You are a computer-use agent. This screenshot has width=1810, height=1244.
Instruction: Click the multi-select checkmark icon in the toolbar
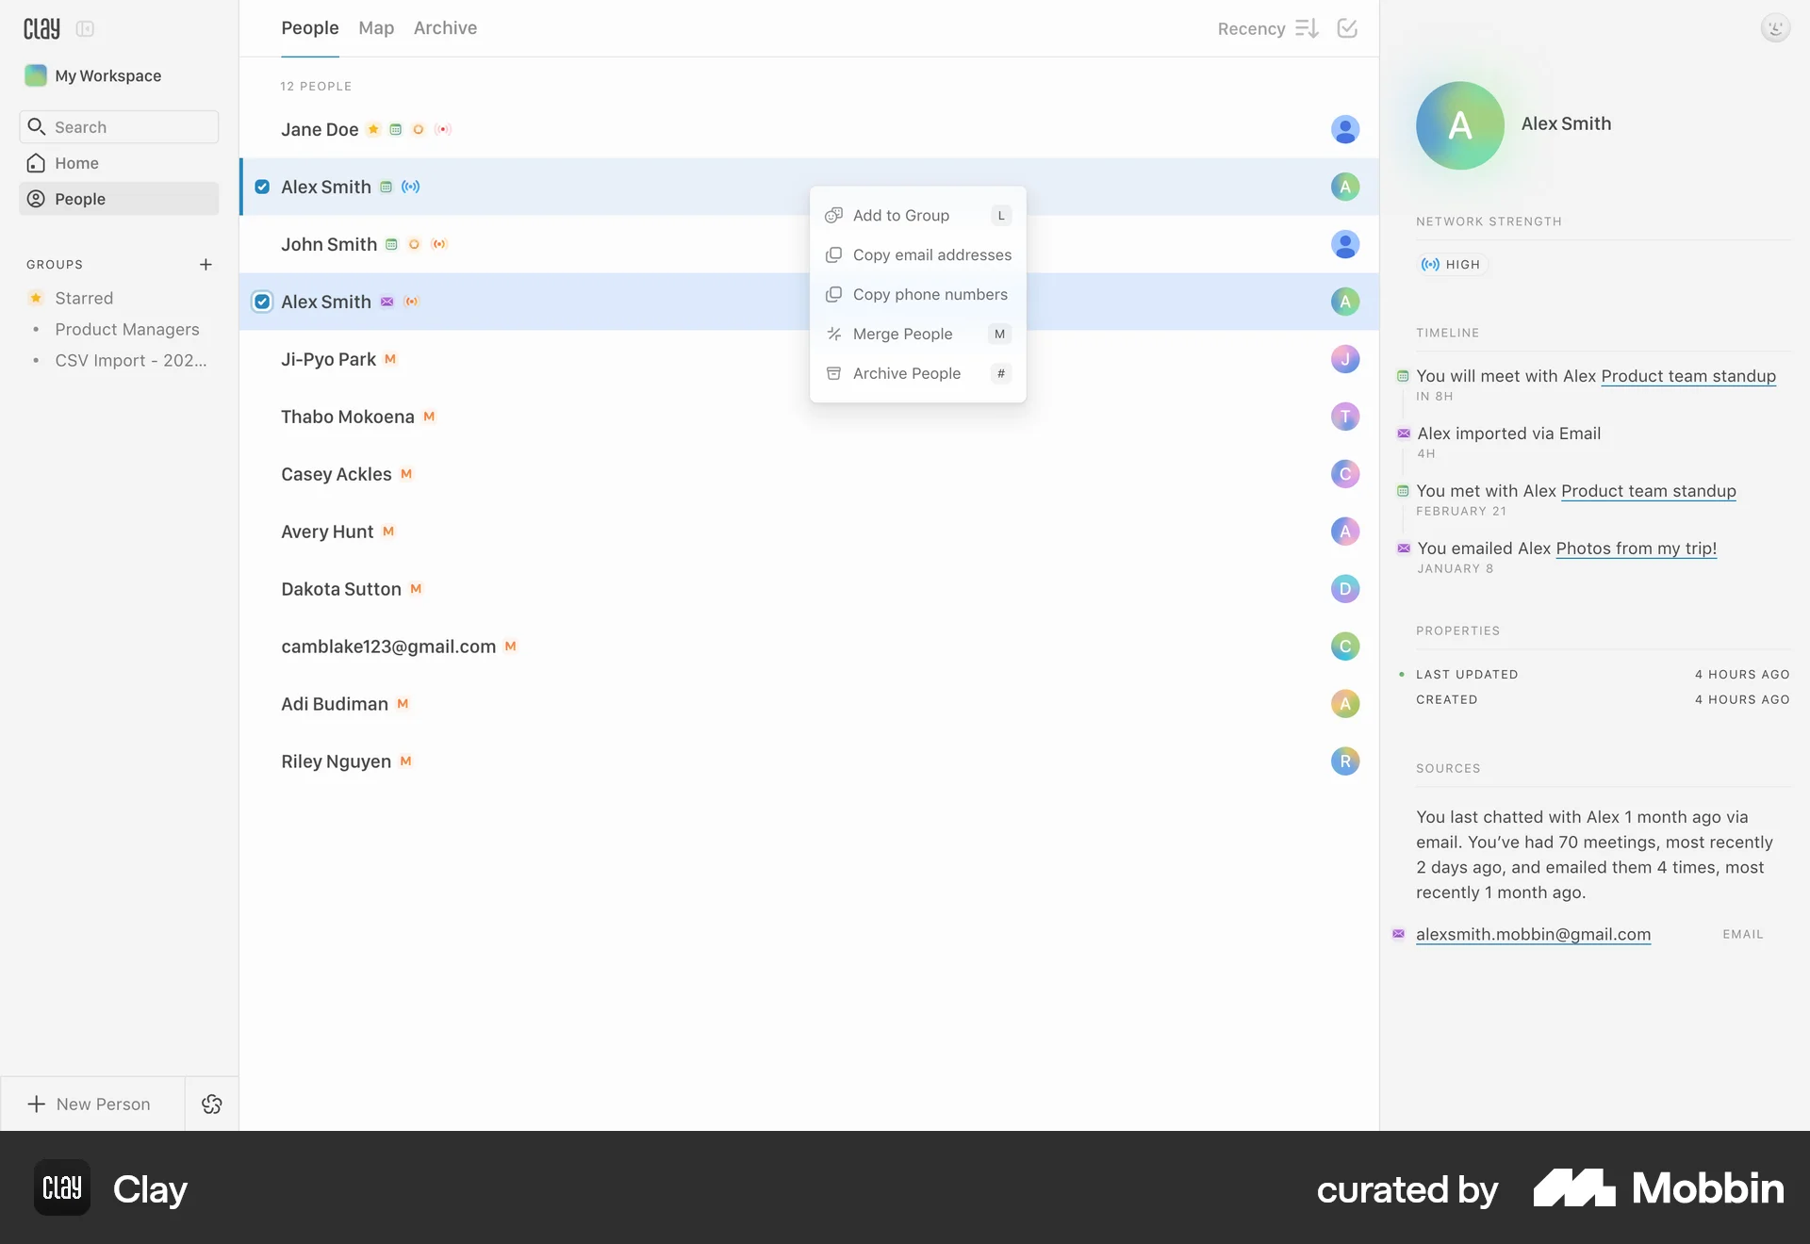point(1347,28)
